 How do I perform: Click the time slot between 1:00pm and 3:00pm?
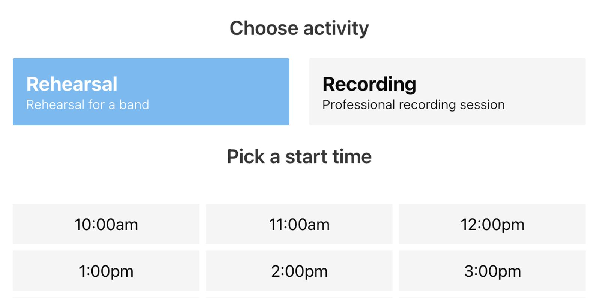pos(299,271)
